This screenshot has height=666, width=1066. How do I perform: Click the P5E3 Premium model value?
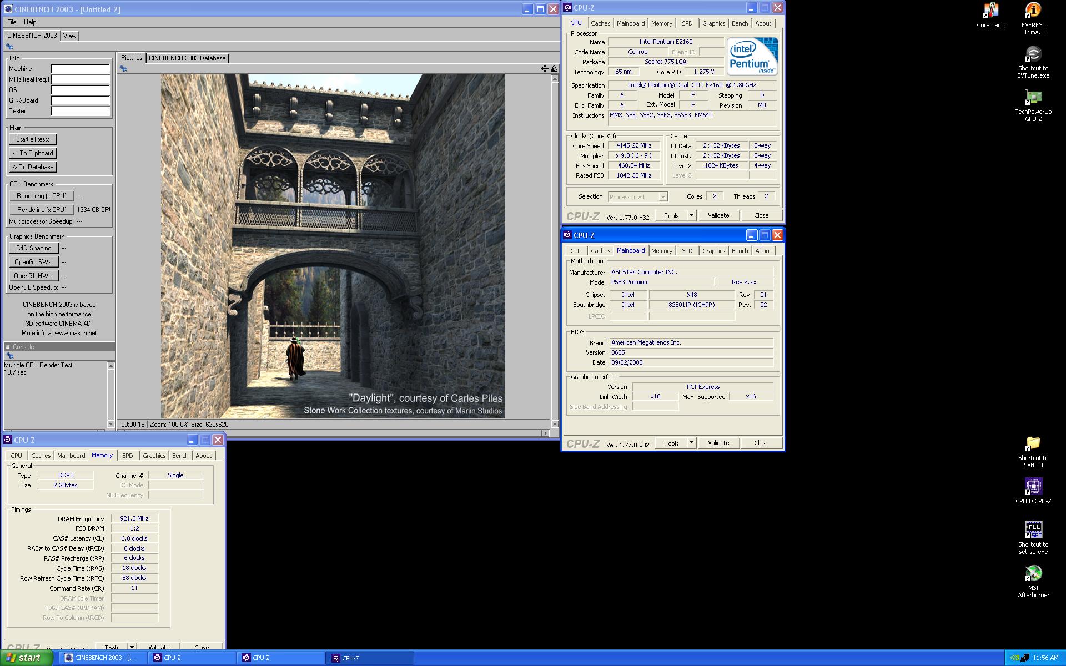(x=661, y=282)
